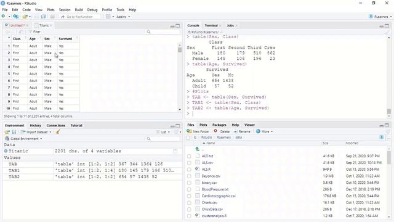Image resolution: width=394 pixels, height=222 pixels.
Task: Open Titanic data grid view icon
Action: tap(175, 151)
